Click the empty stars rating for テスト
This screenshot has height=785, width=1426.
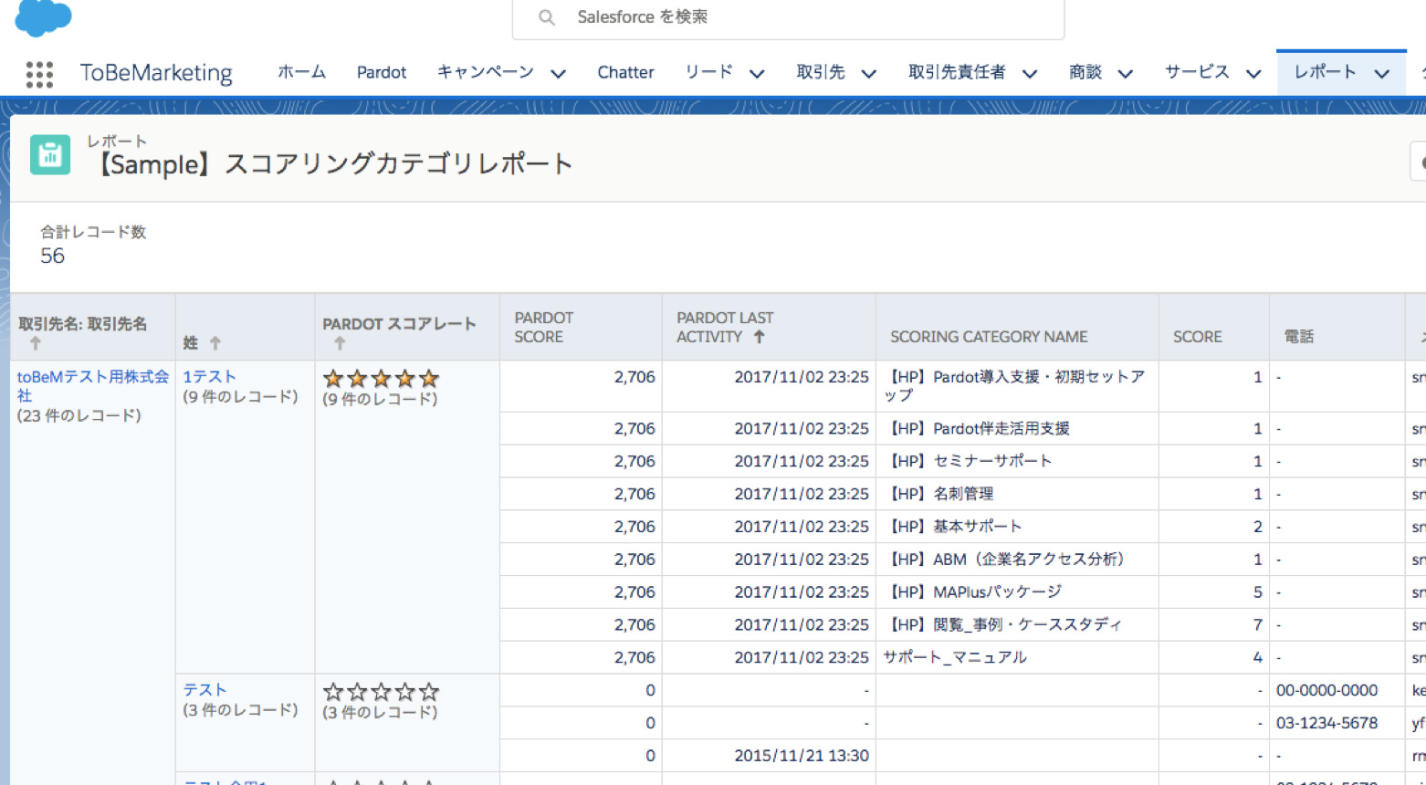tap(381, 692)
